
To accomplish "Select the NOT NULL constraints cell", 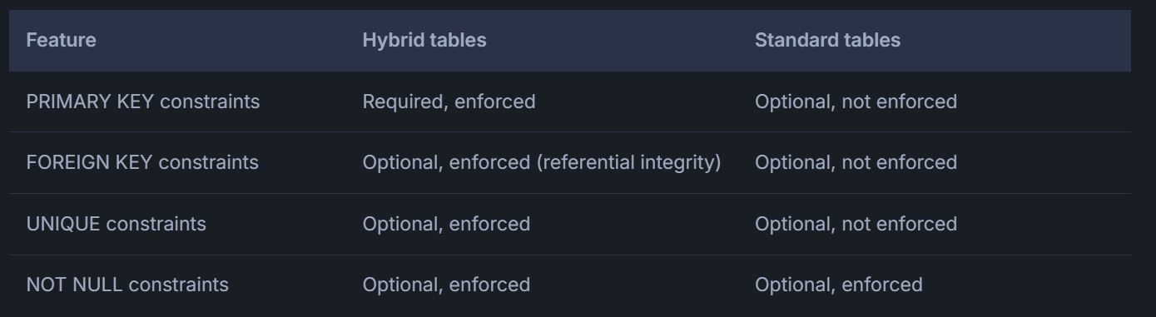I will coord(127,285).
